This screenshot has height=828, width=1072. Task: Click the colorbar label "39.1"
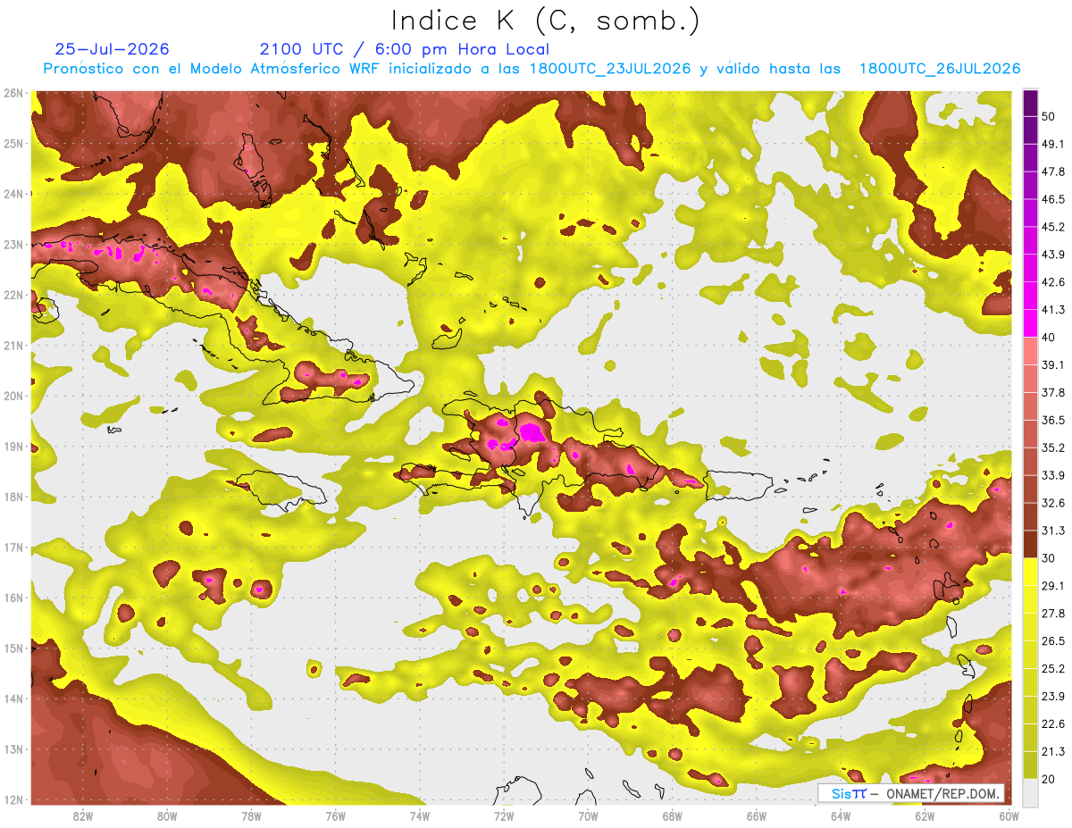click(x=1053, y=364)
